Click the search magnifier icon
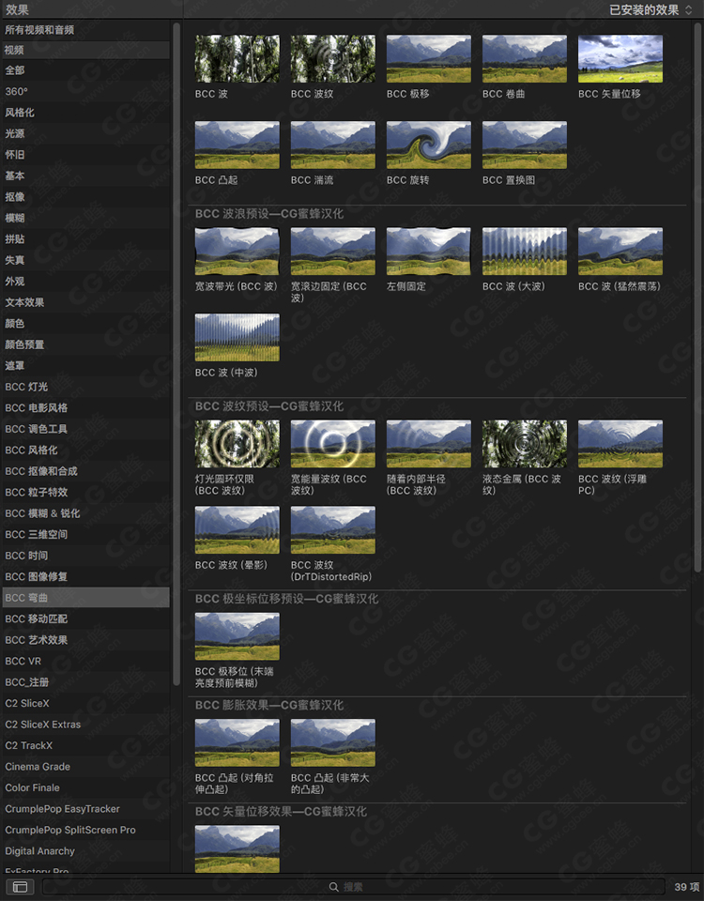704x901 pixels. [333, 887]
